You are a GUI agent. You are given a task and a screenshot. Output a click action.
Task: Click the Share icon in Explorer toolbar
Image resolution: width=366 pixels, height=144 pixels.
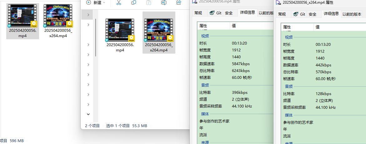click(x=179, y=2)
